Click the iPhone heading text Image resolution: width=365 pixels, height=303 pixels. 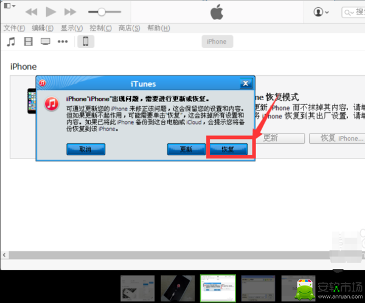click(x=23, y=67)
